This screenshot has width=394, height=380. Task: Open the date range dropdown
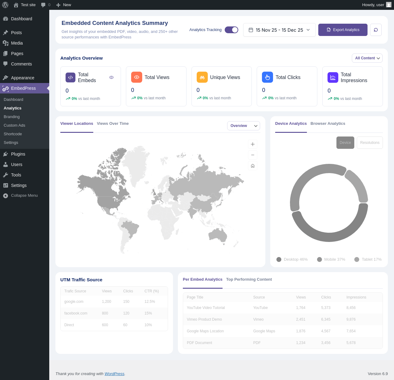279,30
